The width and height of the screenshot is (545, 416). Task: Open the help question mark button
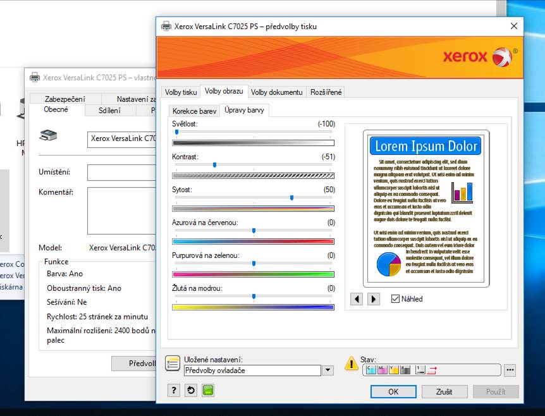[x=174, y=391]
